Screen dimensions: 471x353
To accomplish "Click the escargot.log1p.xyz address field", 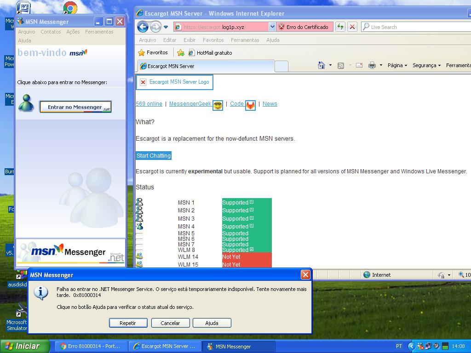I will [x=221, y=27].
